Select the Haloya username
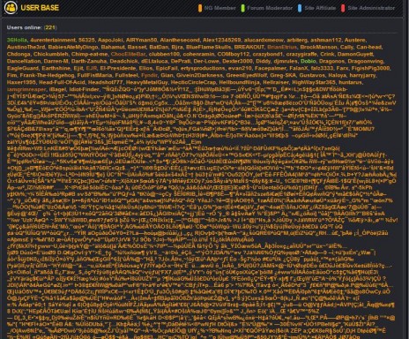 338,75
